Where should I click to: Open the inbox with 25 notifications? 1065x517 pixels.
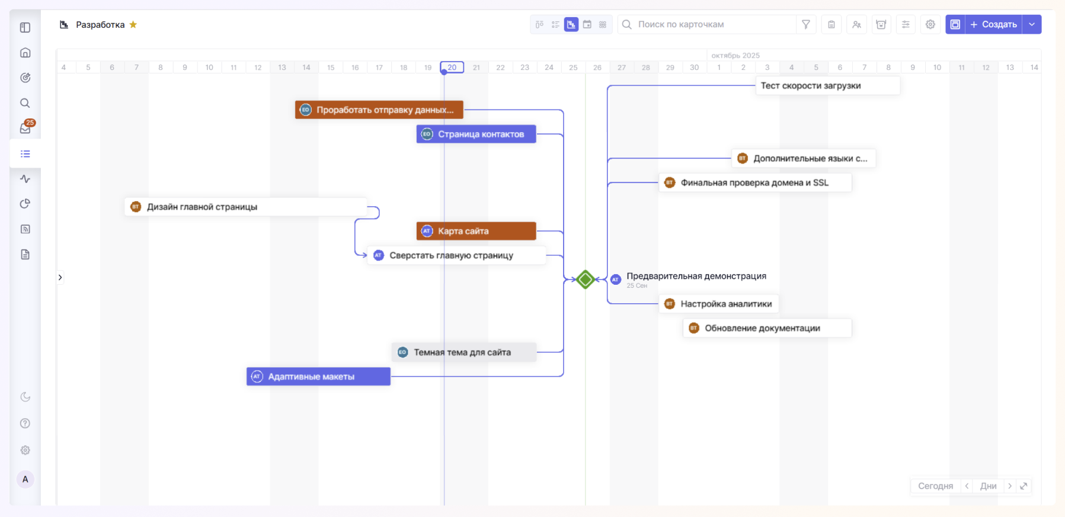pos(25,128)
